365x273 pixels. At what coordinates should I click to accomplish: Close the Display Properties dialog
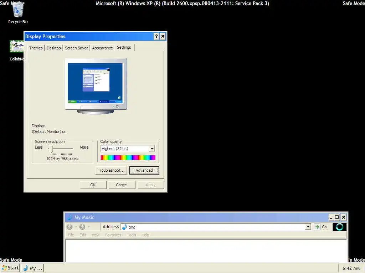(163, 36)
